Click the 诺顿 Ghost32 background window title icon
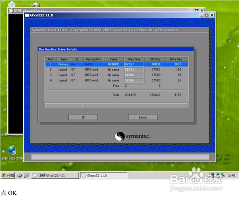This screenshot has width=239, height=202. coord(11,11)
